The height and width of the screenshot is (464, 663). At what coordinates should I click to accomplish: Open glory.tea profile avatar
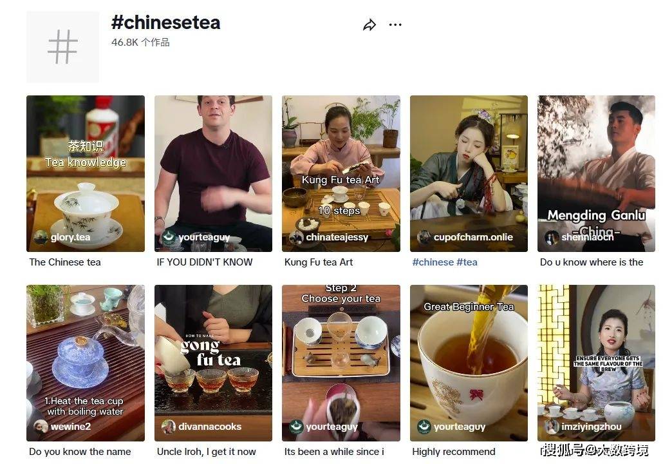(41, 237)
